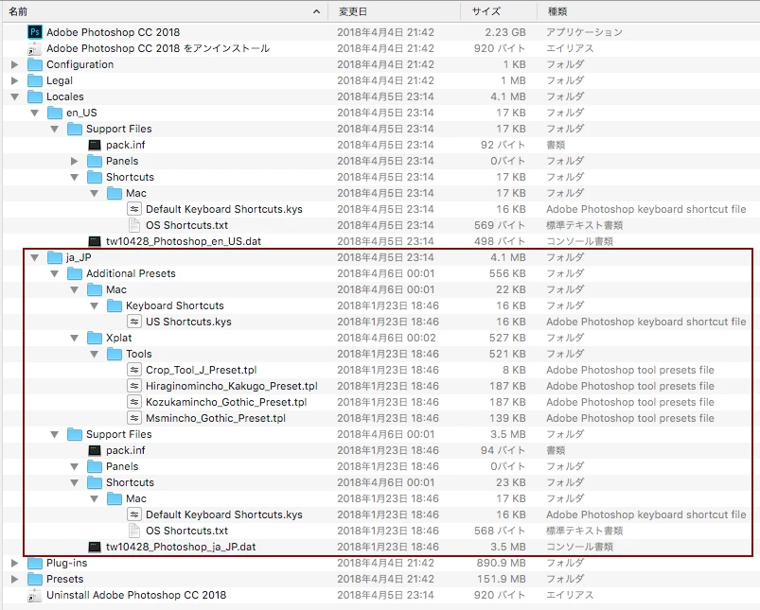760x610 pixels.
Task: Sort by the 名前 column header
Action: pyautogui.click(x=165, y=11)
